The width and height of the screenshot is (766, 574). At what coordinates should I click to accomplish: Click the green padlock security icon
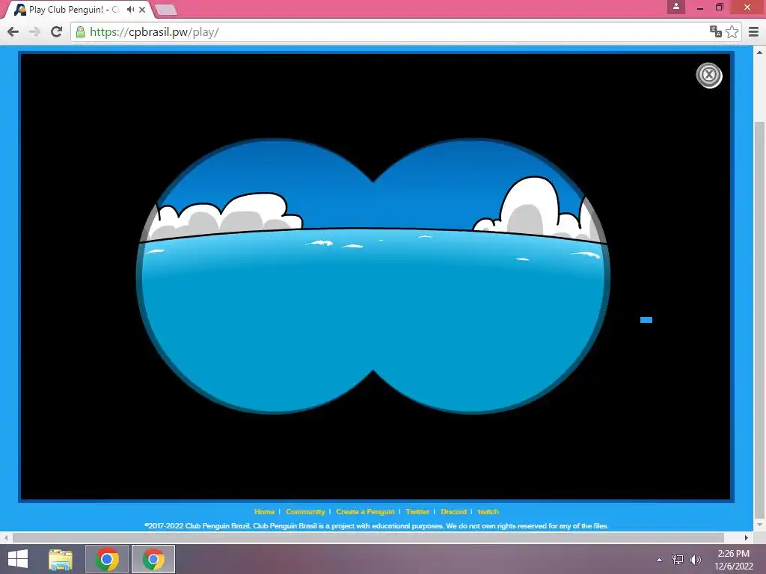pos(80,32)
